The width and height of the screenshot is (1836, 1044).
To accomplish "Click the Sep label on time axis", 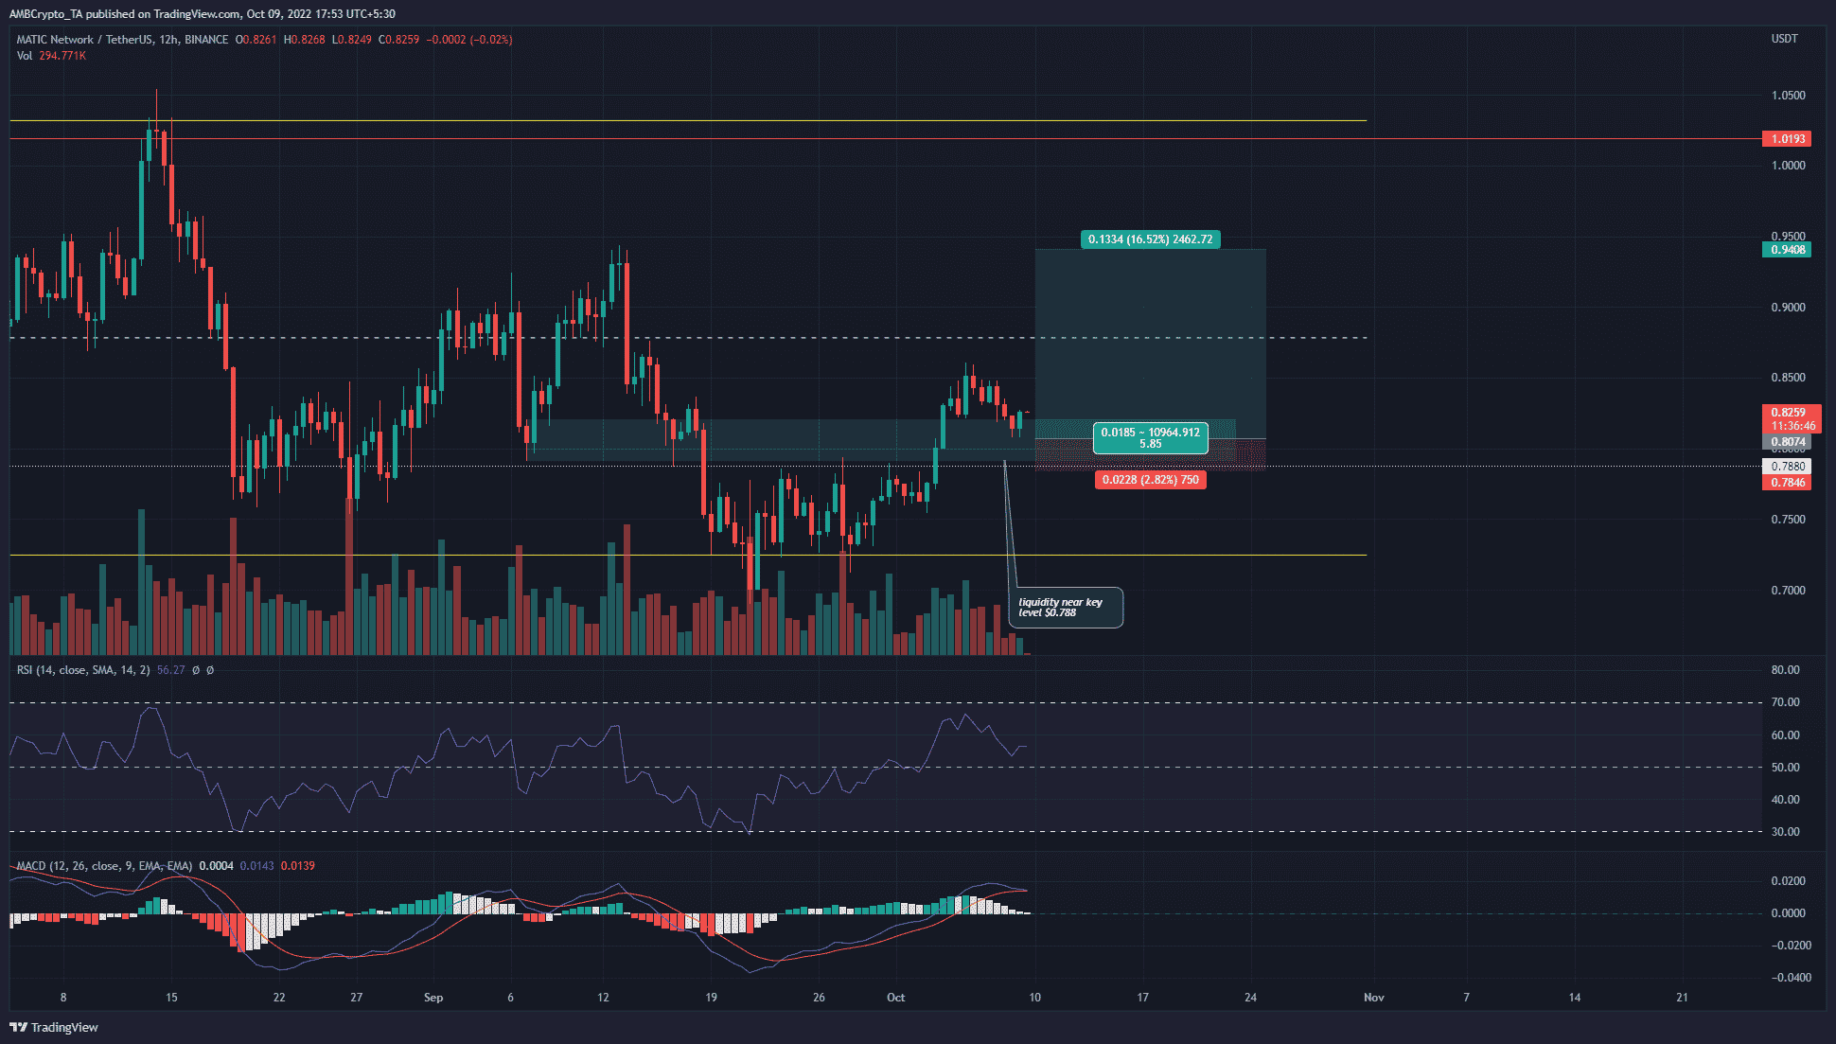I will 433,998.
